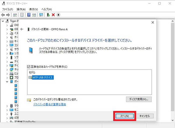
Task: Collapse the expanded portable devices node
Action: pyautogui.click(x=7, y=82)
